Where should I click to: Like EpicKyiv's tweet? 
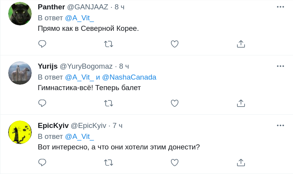pyautogui.click(x=175, y=162)
